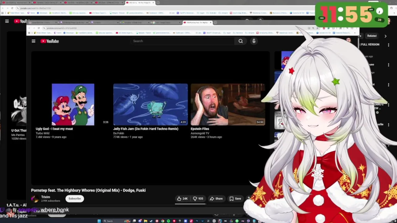Activate voice search microphone
397x223 pixels.
pos(254,41)
